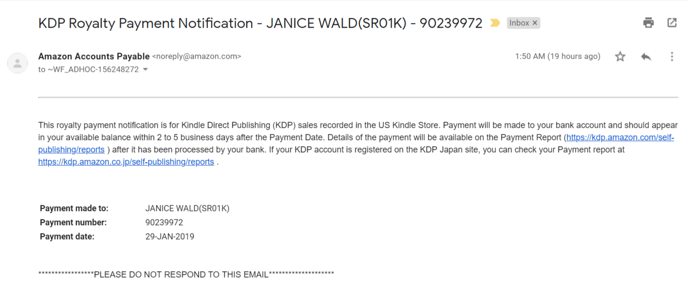The width and height of the screenshot is (692, 282).
Task: Reply using the arrow icon
Action: [x=646, y=57]
